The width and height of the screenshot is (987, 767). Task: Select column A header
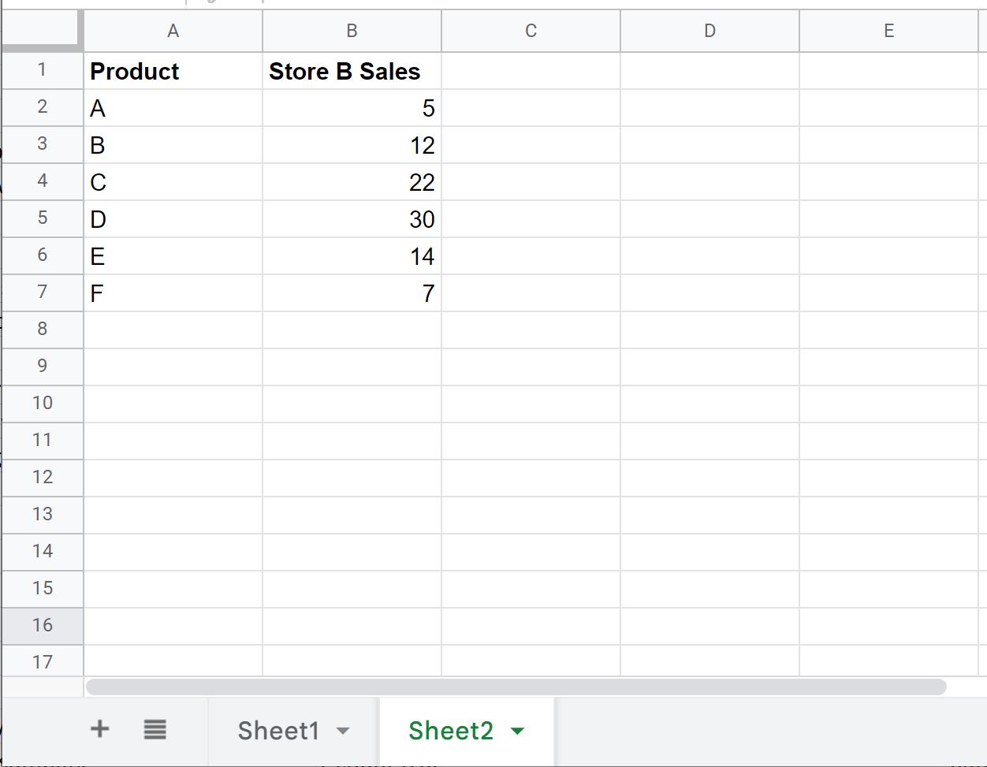pyautogui.click(x=173, y=31)
